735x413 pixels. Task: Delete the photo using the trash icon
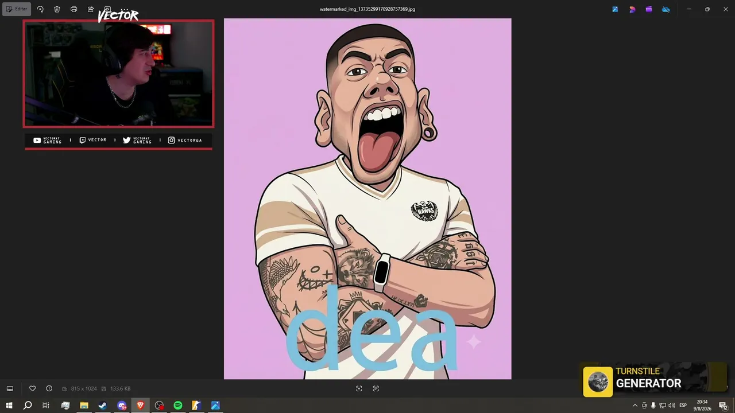[x=57, y=9]
